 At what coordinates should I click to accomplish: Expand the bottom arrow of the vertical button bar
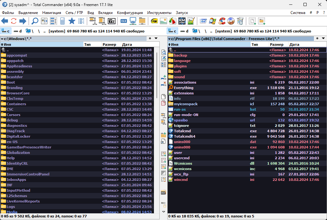click(164, 212)
